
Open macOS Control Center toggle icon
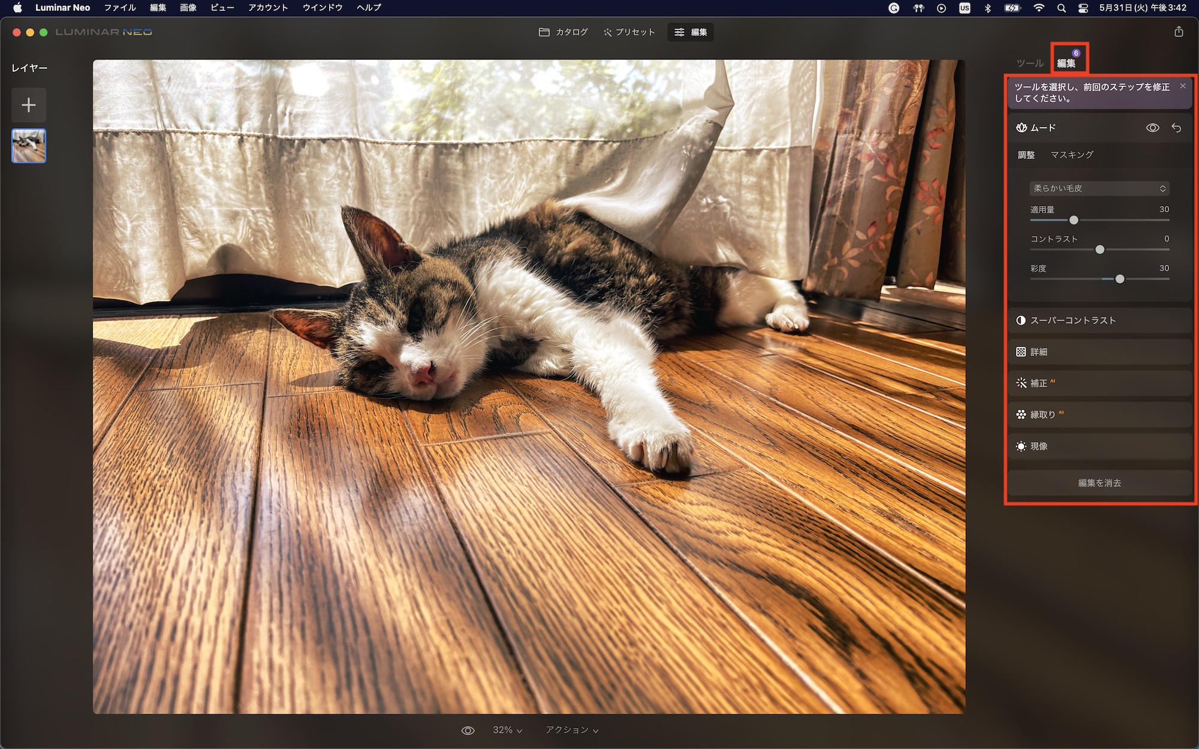[x=1083, y=8]
